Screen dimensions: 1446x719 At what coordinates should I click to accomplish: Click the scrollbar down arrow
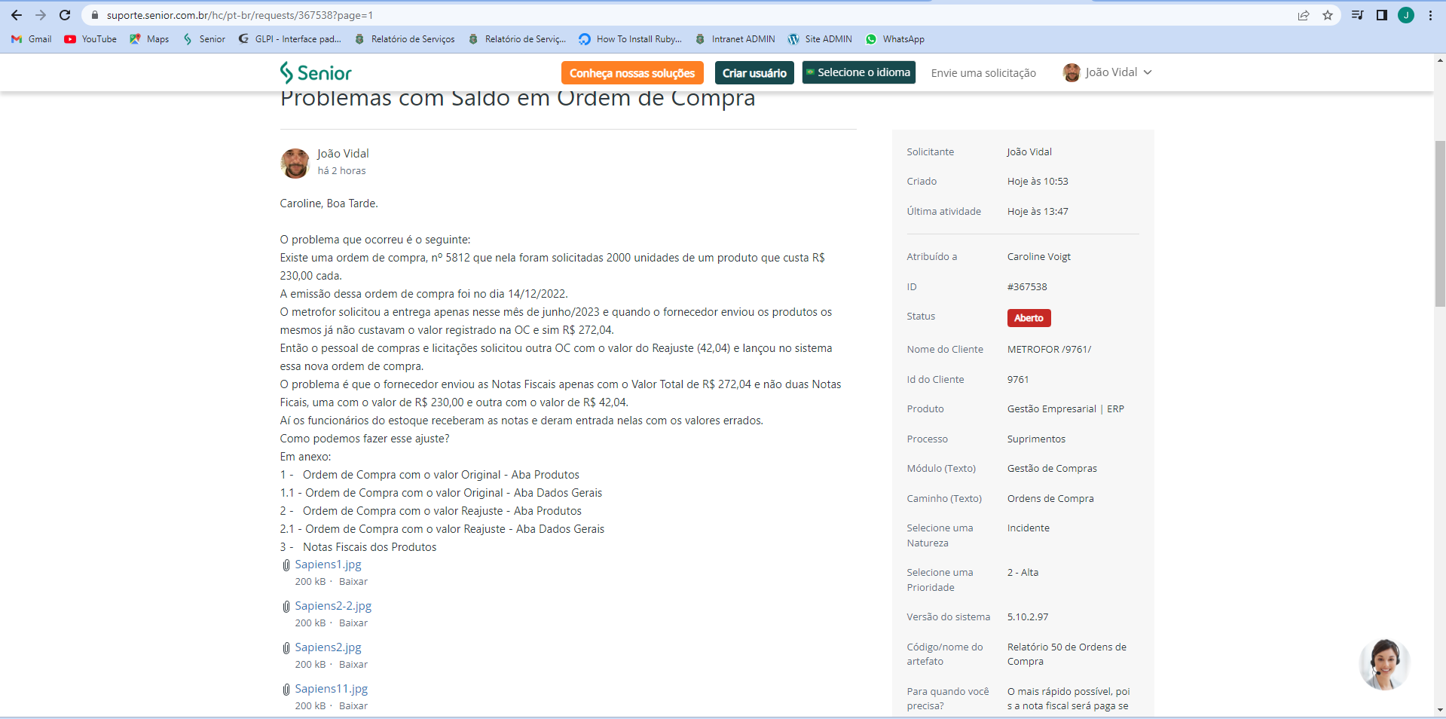1440,709
